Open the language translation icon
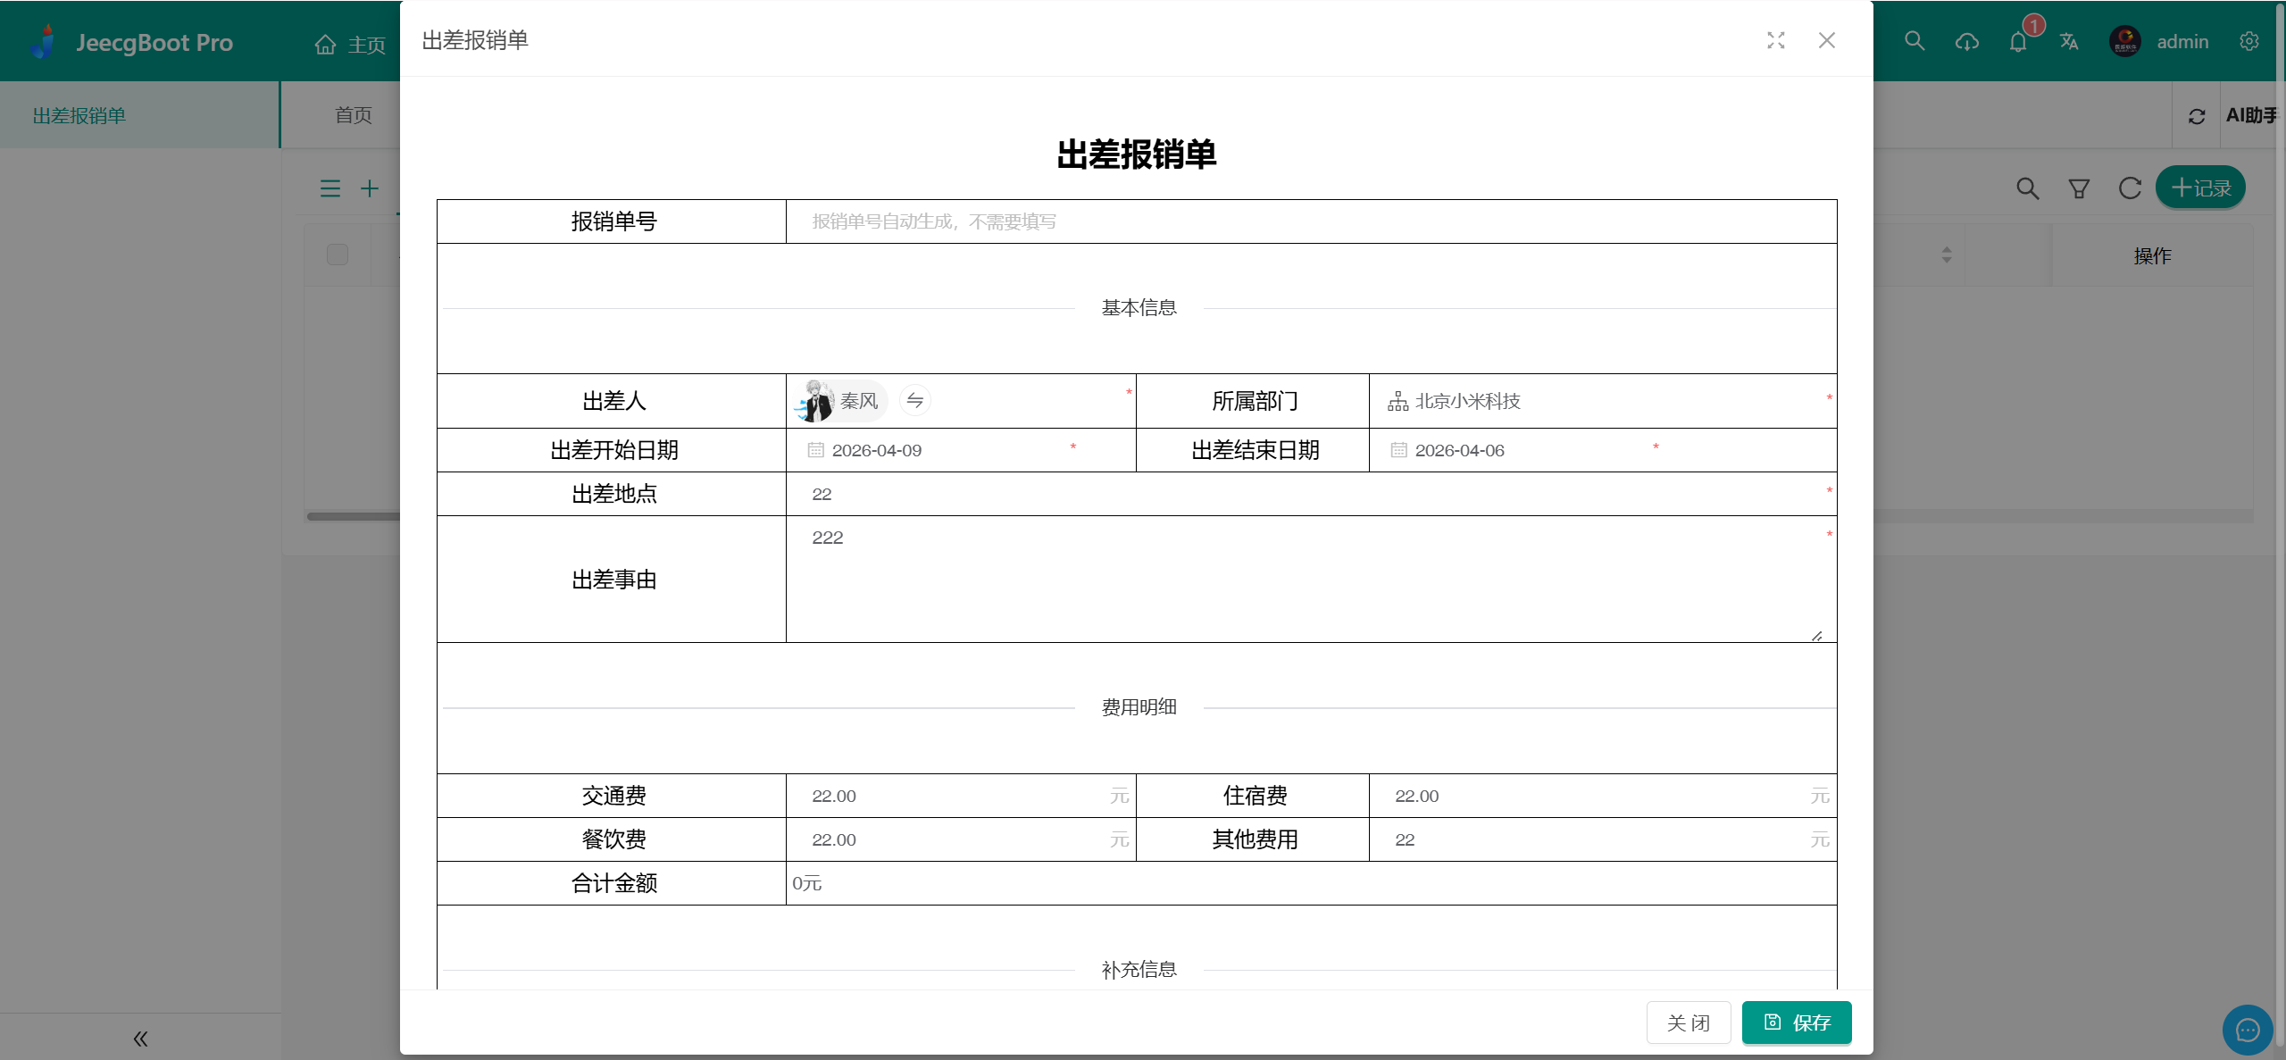Image resolution: width=2286 pixels, height=1060 pixels. point(2069,42)
